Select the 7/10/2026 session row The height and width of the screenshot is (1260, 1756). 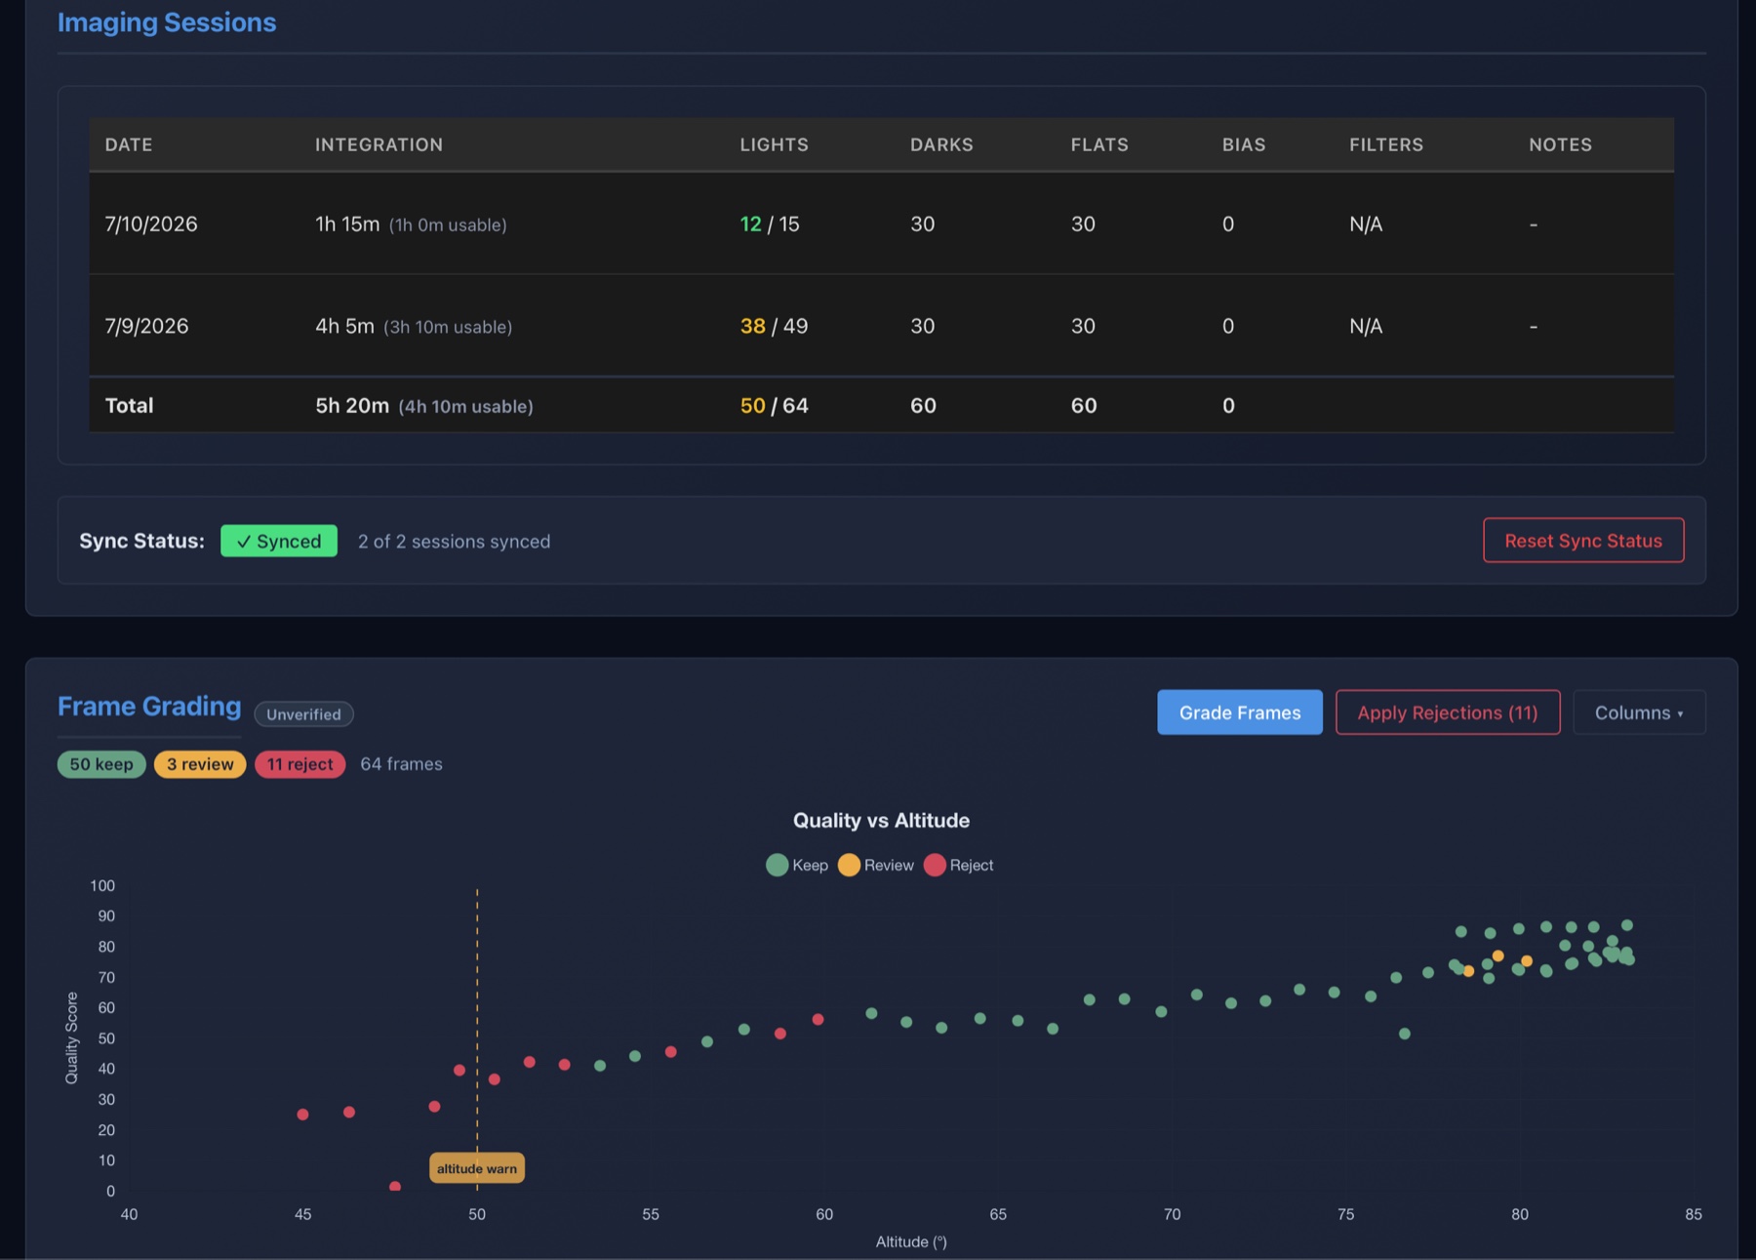[x=881, y=224]
